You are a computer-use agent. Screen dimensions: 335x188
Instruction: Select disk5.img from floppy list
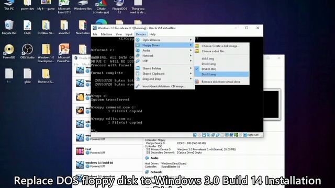coord(221,58)
